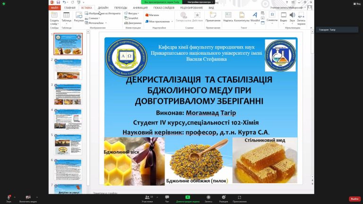Image resolution: width=363 pixels, height=204 pixels.
Task: Click Zoom encryption shield icon
Action: click(x=4, y=4)
